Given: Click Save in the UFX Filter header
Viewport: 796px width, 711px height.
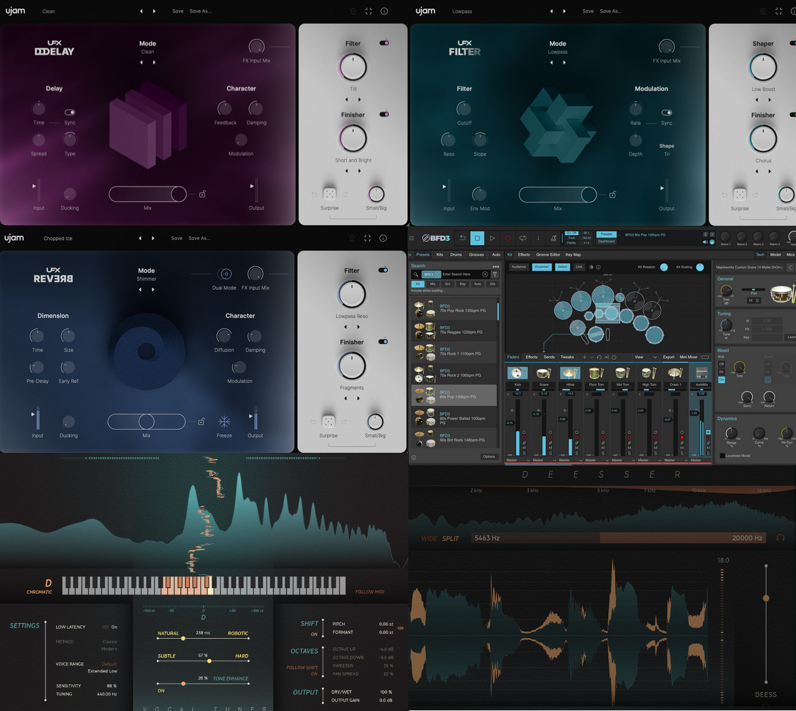Looking at the screenshot, I should pyautogui.click(x=588, y=11).
